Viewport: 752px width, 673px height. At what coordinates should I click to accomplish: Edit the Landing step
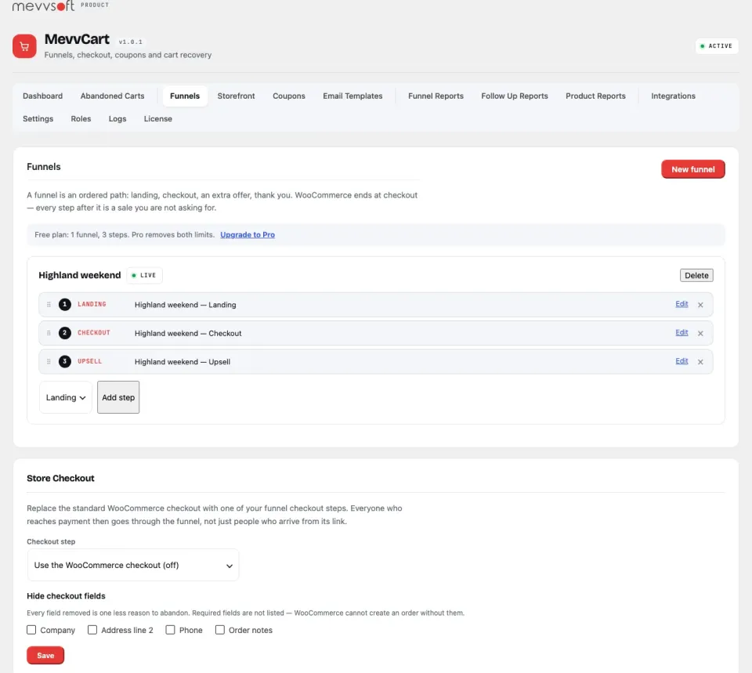[681, 304]
